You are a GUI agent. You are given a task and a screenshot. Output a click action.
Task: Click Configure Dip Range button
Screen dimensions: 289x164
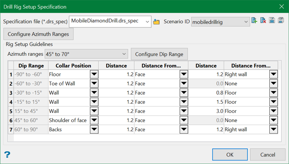[159, 54]
